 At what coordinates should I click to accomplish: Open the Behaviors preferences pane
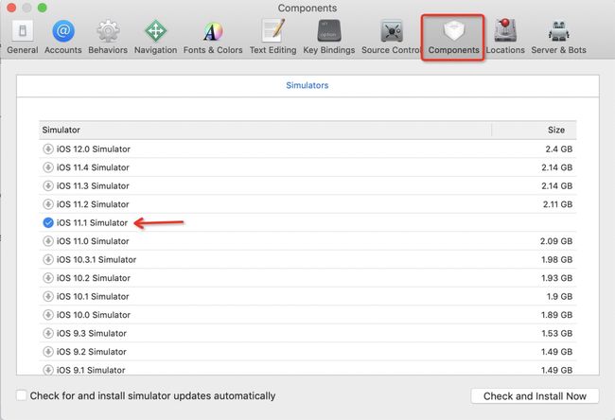(x=108, y=38)
